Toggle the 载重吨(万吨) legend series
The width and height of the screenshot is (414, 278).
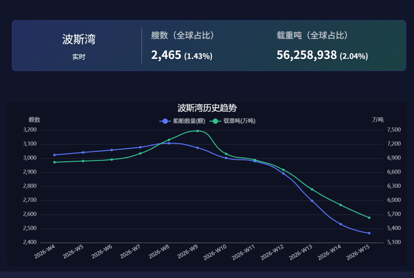[x=234, y=121]
